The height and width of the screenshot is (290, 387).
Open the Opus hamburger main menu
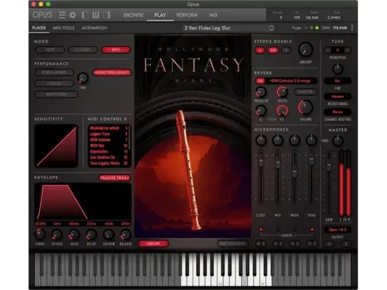pyautogui.click(x=62, y=15)
